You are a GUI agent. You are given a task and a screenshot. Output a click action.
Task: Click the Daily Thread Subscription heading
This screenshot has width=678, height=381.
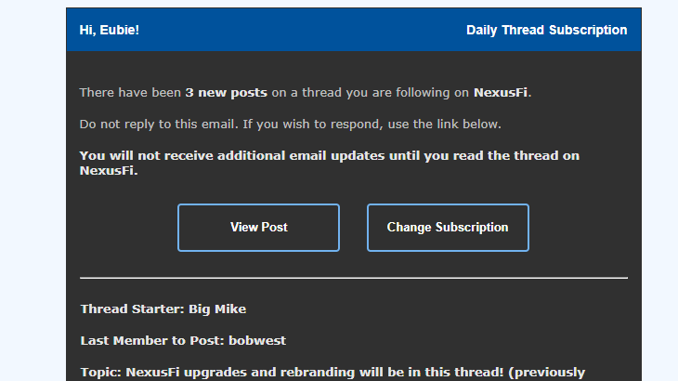tap(546, 30)
